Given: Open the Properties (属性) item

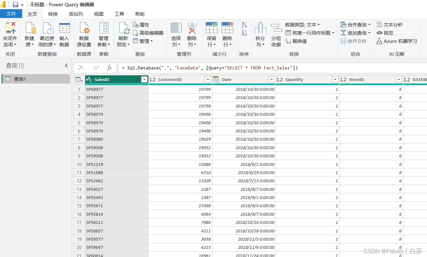Looking at the screenshot, I should 141,25.
